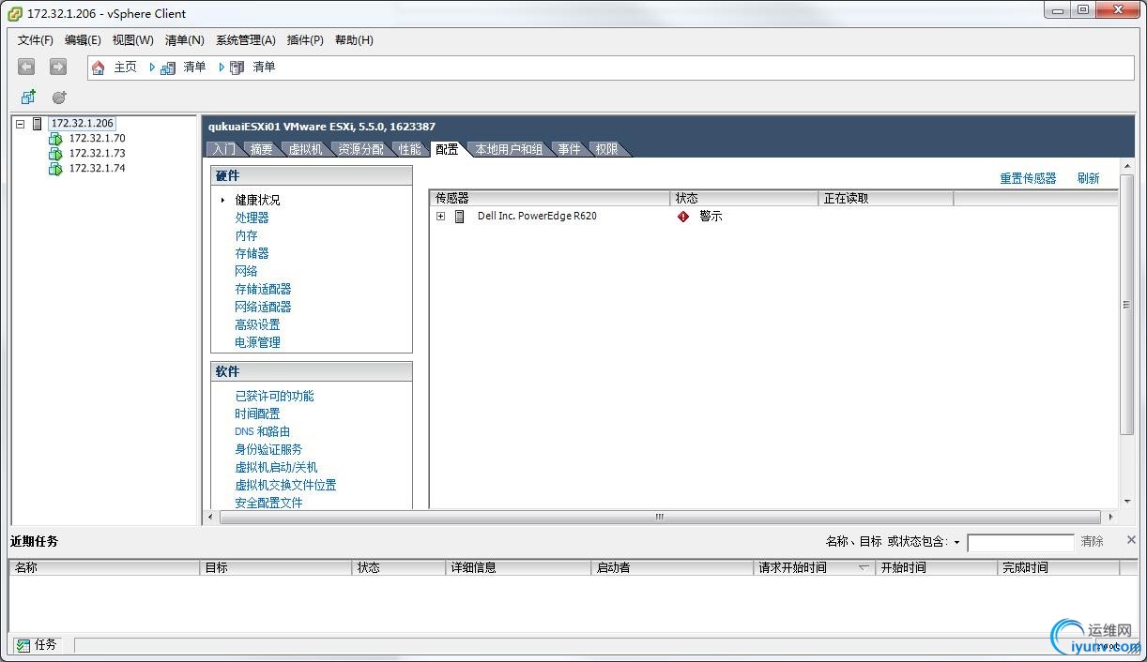Open the 内存 hardware link
The height and width of the screenshot is (662, 1147).
click(246, 235)
